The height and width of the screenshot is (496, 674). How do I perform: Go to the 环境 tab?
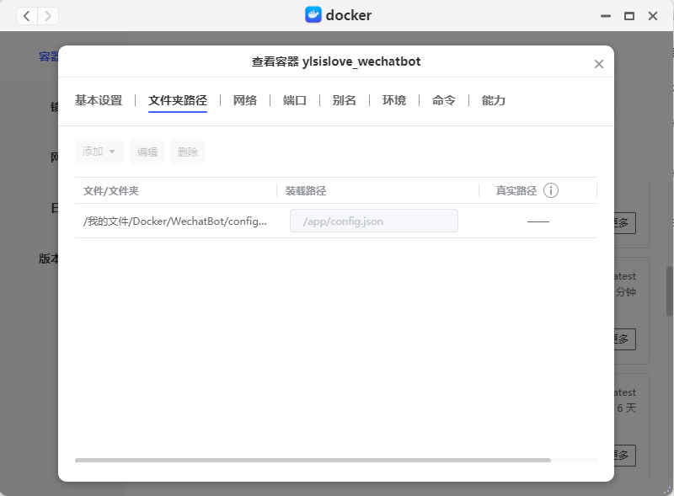coord(394,100)
